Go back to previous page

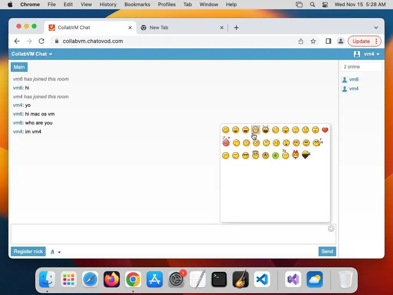(17, 41)
